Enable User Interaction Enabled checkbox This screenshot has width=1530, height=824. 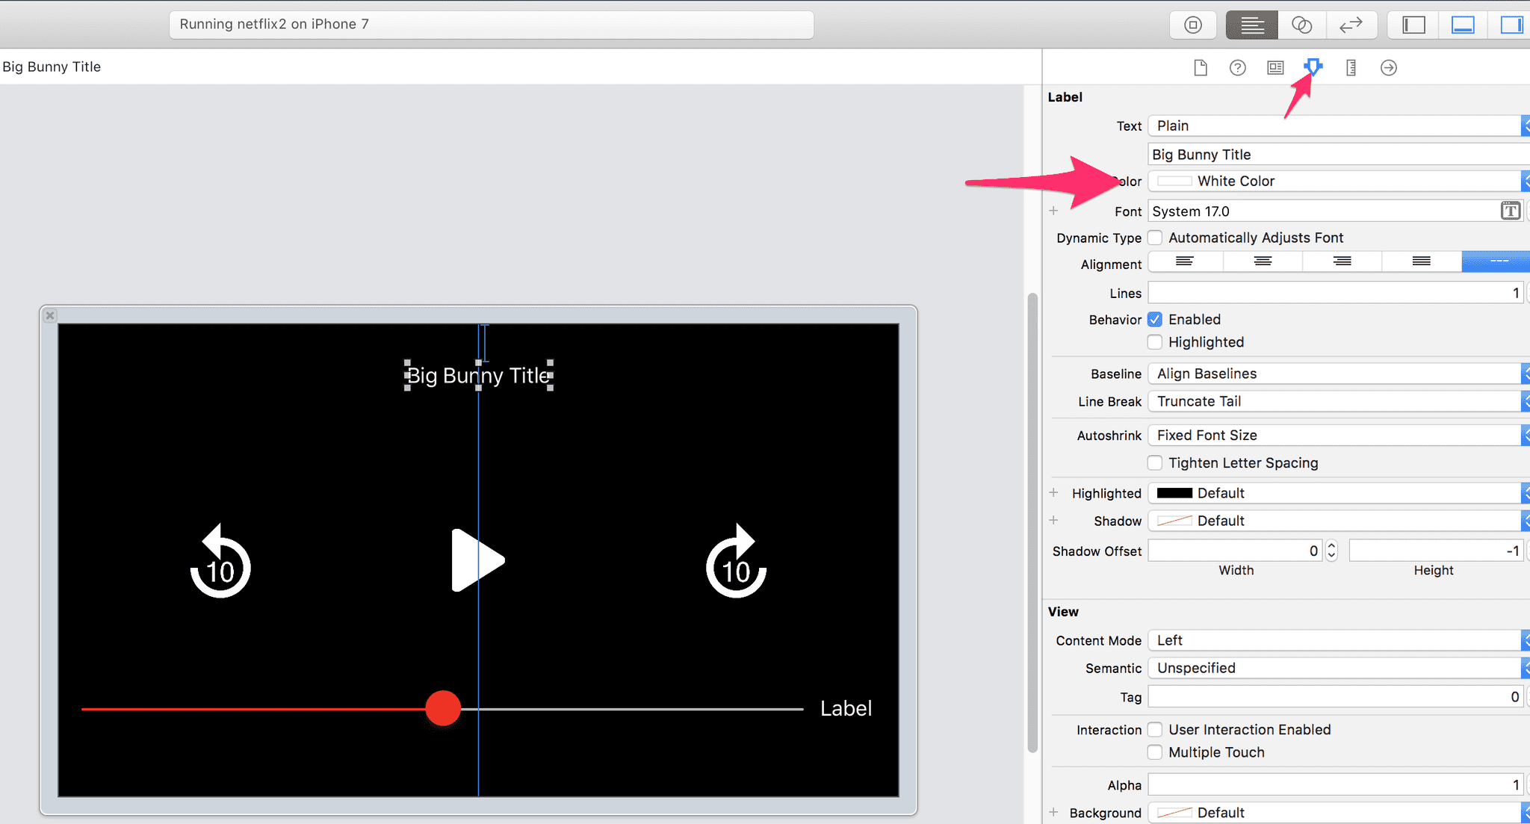[1155, 730]
